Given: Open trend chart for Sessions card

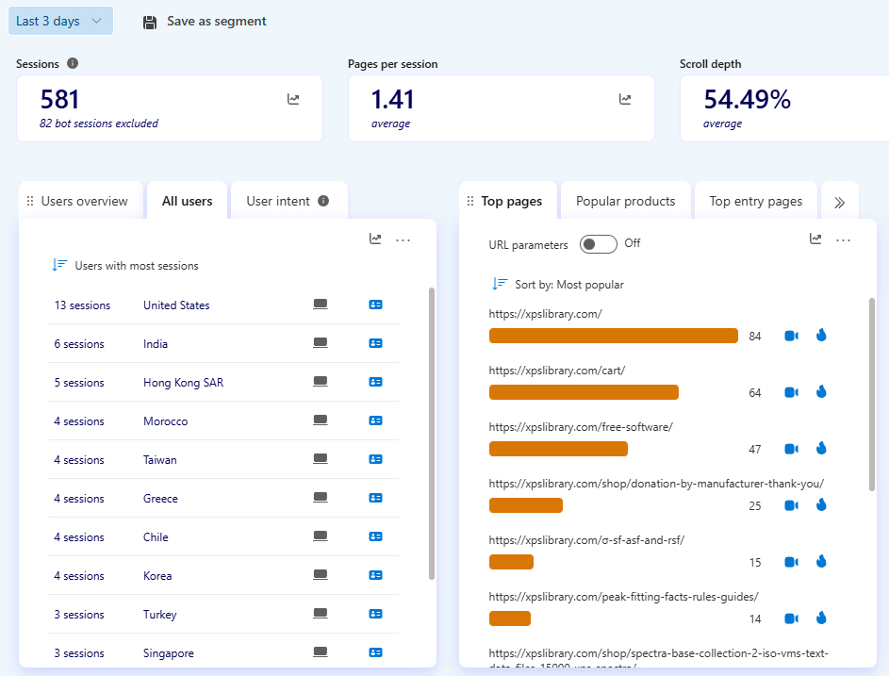Looking at the screenshot, I should click(x=293, y=99).
